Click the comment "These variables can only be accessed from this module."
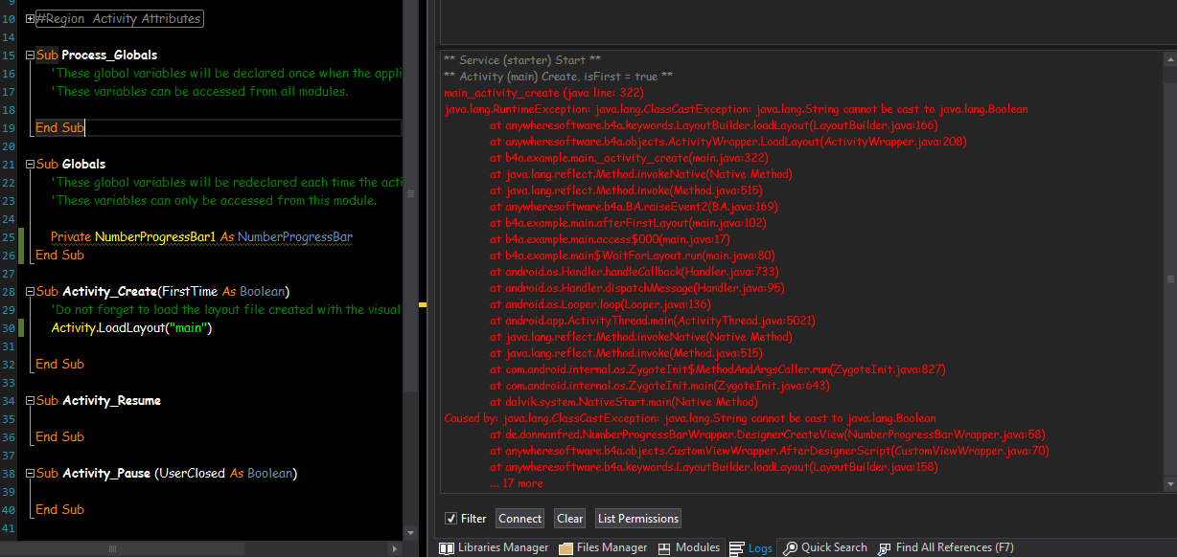 (x=214, y=201)
